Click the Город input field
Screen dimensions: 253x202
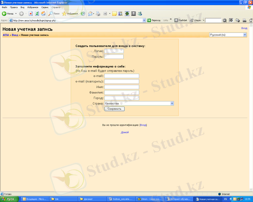point(122,98)
